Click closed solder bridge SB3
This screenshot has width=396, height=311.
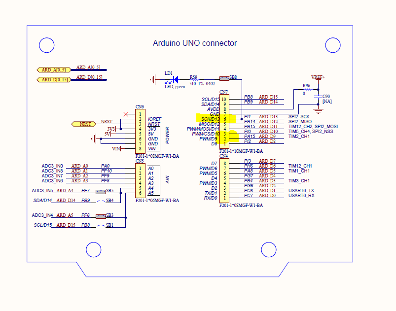101,216
